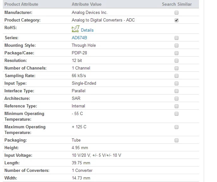Viewport: 217px width, 182px height.
Task: Click the Product Attribute column header
Action: click(21, 4)
